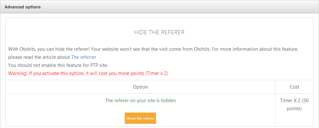The height and width of the screenshot is (128, 319).
Task: Click the sentence starting With Otohits
Action: (x=153, y=53)
